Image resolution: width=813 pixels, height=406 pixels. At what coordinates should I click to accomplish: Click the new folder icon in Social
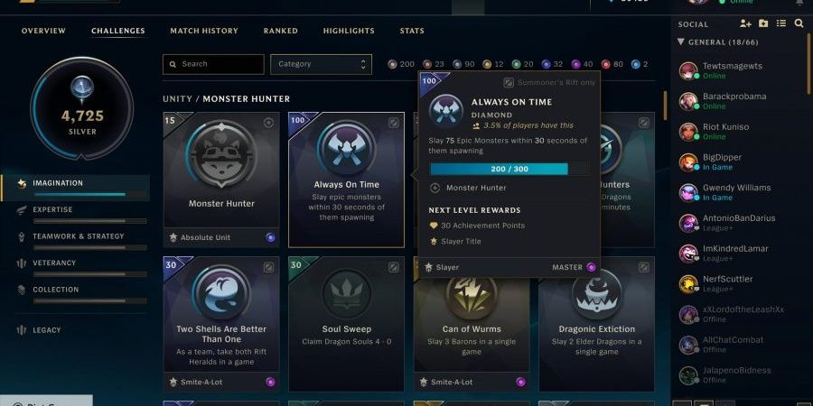pyautogui.click(x=763, y=23)
